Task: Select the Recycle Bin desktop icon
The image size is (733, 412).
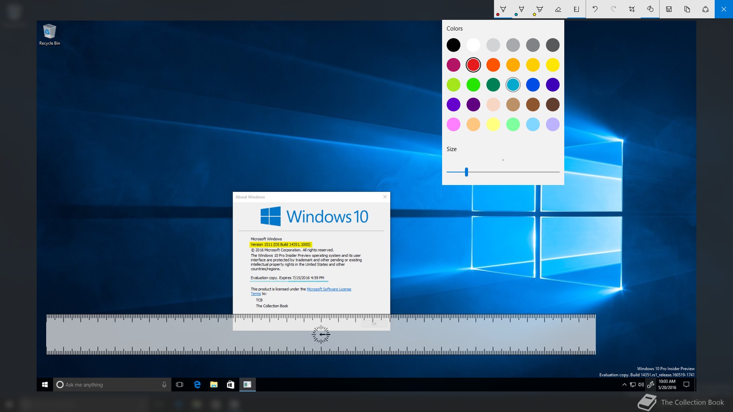Action: tap(50, 35)
